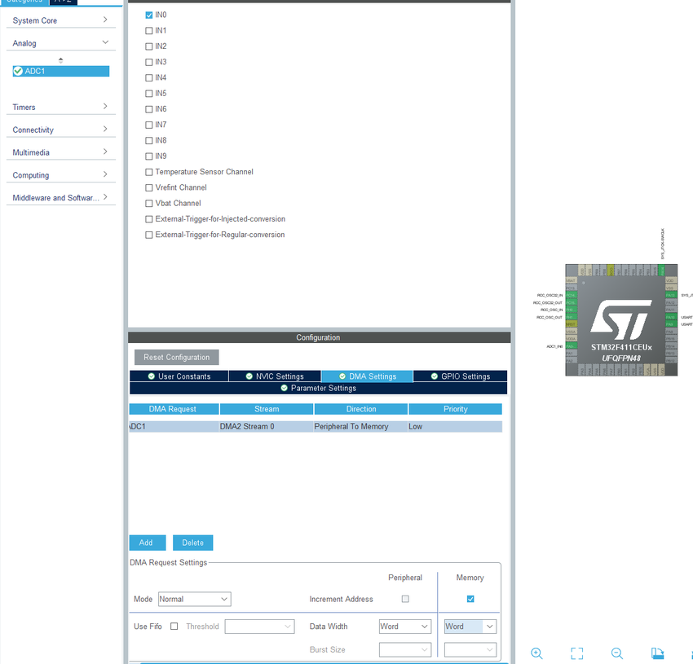Select ADC1 in the Analog list

point(61,71)
